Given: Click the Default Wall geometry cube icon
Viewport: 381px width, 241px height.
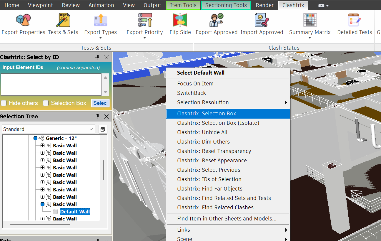Looking at the screenshot, I should (x=56, y=212).
